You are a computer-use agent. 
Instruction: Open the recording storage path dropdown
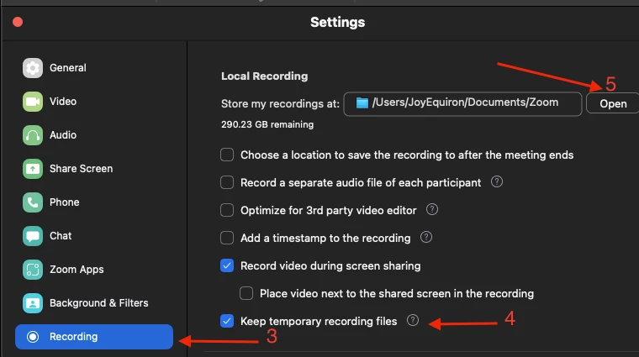462,104
